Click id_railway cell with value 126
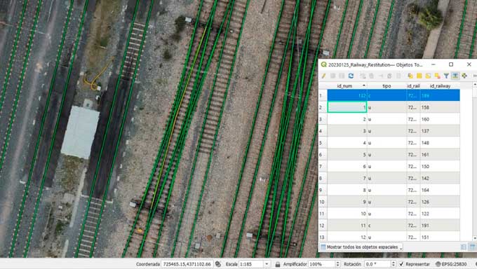 click(440, 202)
